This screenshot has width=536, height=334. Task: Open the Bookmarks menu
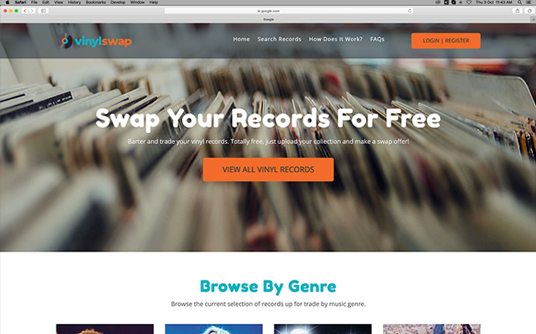(x=96, y=2)
